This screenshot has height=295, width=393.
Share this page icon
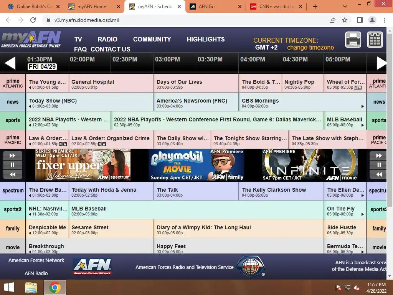pyautogui.click(x=332, y=20)
